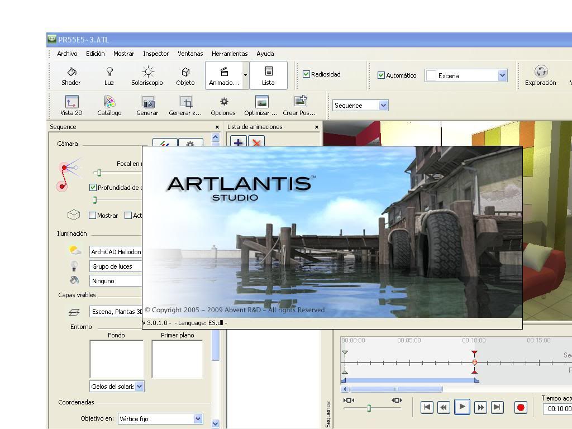Image resolution: width=572 pixels, height=429 pixels.
Task: Click the Crear Postal icon
Action: click(x=299, y=106)
